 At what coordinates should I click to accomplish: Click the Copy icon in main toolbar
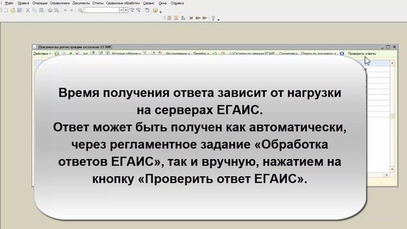pos(34,10)
